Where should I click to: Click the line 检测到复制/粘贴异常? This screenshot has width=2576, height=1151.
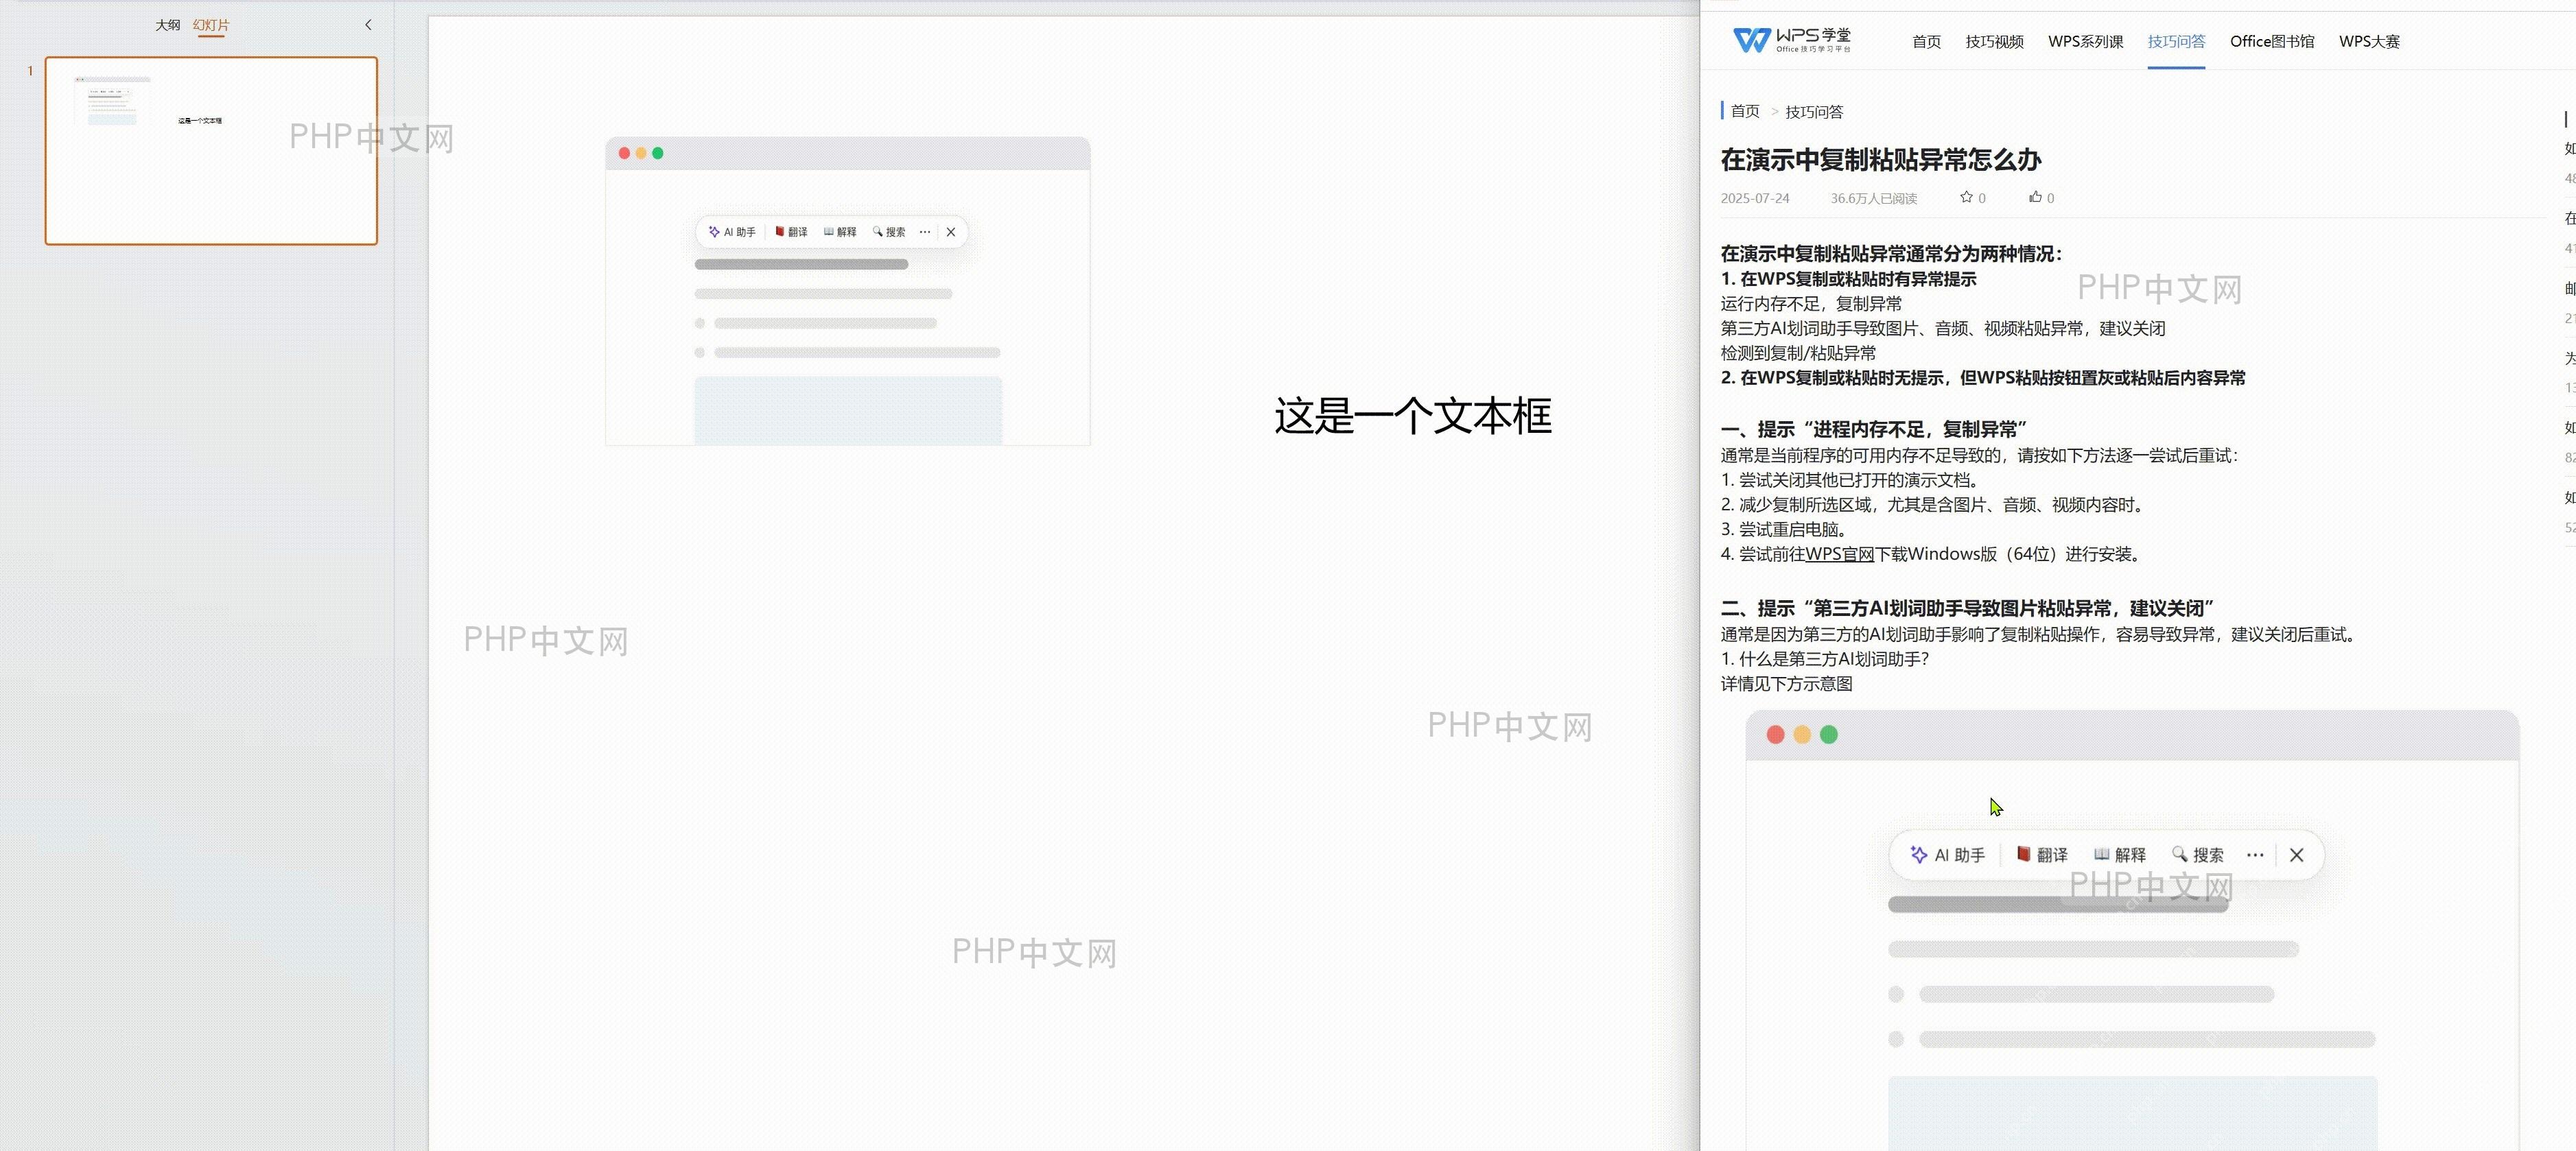[x=1798, y=353]
